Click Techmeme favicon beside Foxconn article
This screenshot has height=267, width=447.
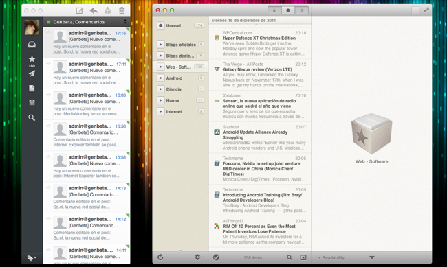point(217,163)
